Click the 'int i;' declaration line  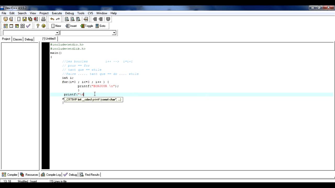coord(68,78)
